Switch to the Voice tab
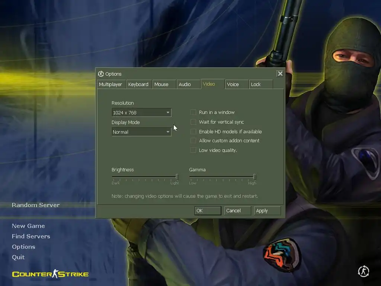381x286 pixels. (237, 84)
